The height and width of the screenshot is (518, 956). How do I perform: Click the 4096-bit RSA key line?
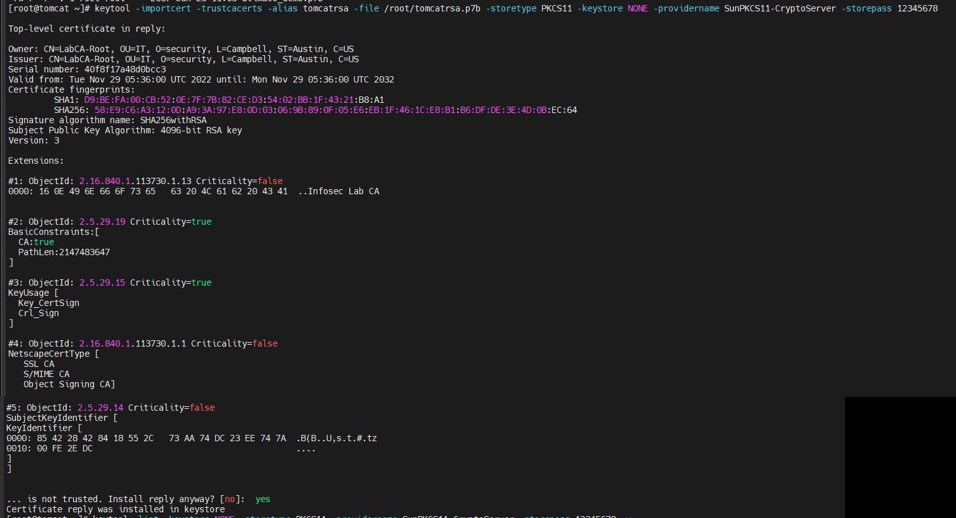click(125, 130)
